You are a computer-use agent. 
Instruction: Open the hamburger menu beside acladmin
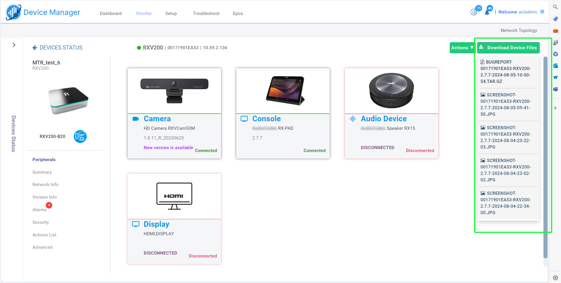pyautogui.click(x=542, y=12)
